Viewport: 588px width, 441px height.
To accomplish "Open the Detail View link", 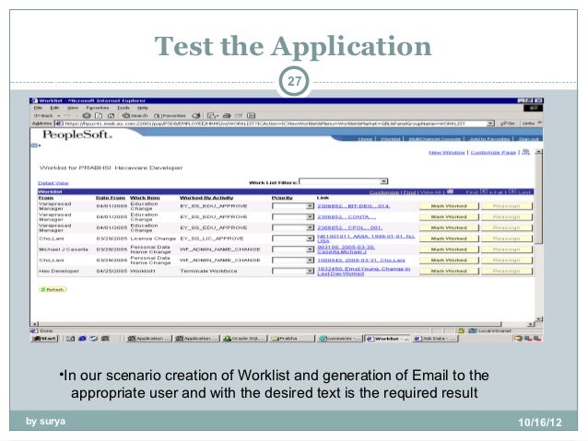I will [53, 183].
